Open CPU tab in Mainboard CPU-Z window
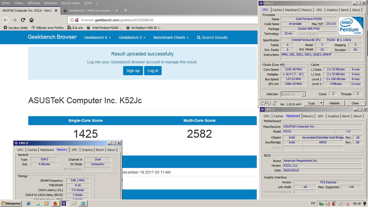The height and width of the screenshot is (207, 368). pyautogui.click(x=266, y=116)
